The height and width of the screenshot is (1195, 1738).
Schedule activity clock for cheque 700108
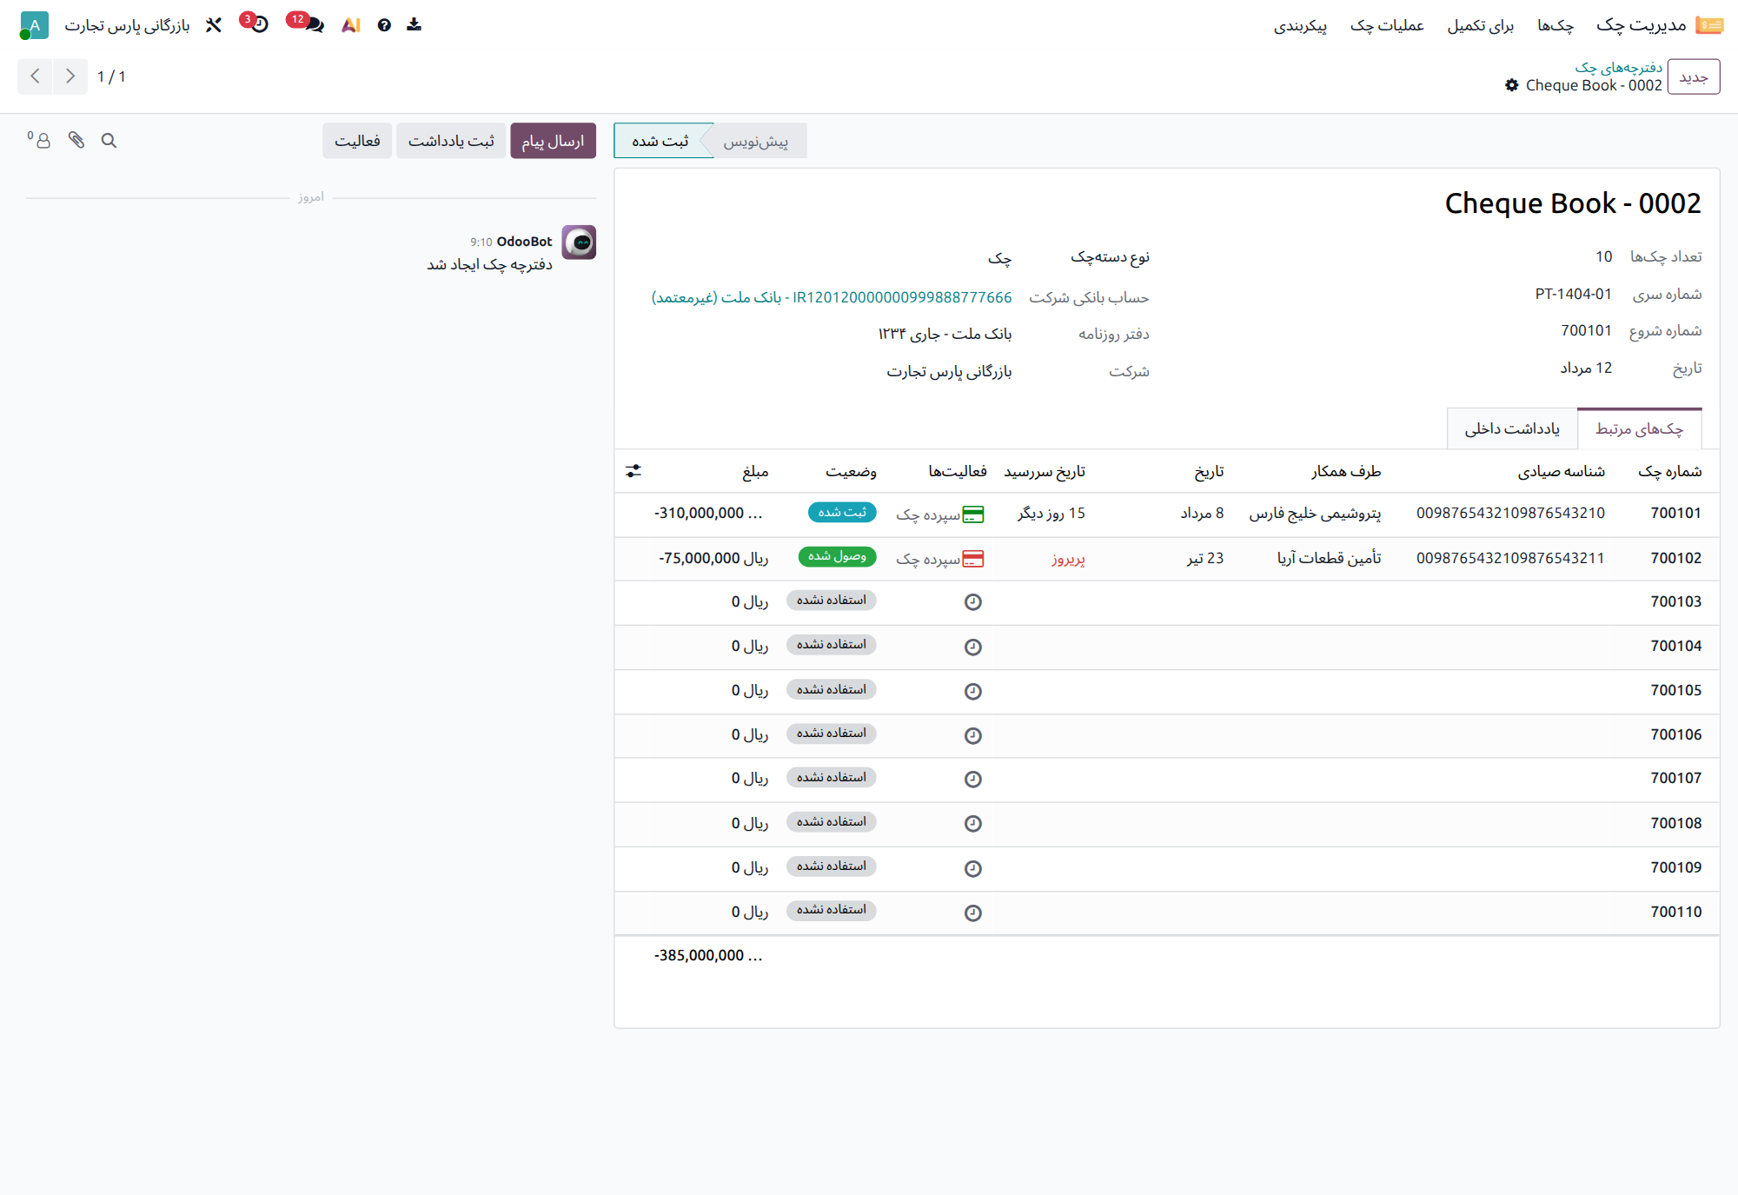[973, 823]
